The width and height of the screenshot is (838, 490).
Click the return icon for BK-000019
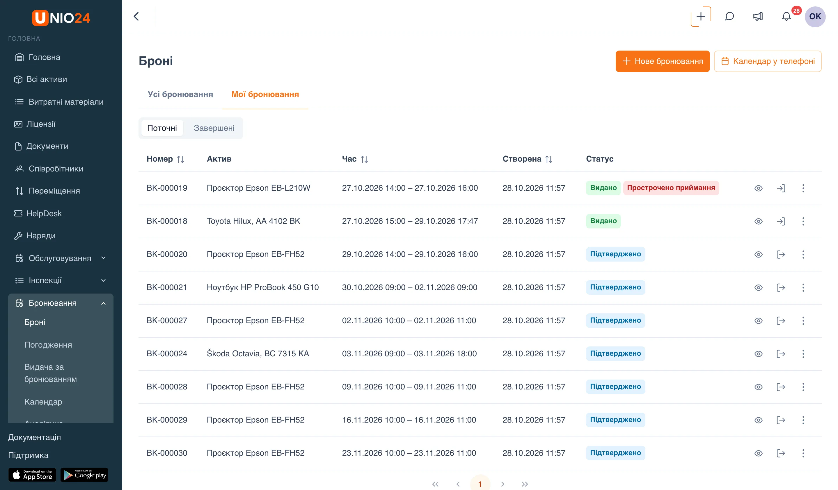pos(781,188)
